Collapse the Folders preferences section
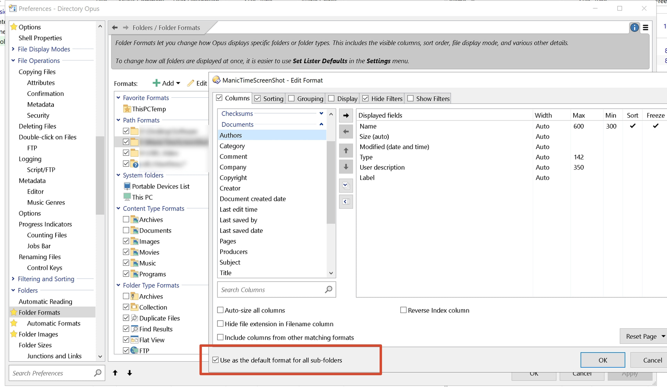The height and width of the screenshot is (387, 667). [x=13, y=290]
